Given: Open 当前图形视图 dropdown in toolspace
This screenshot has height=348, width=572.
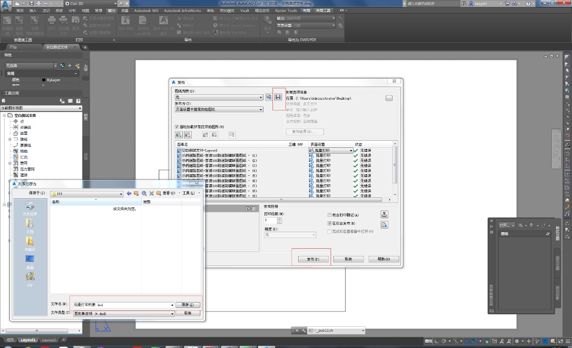Looking at the screenshot, I should click(41, 108).
